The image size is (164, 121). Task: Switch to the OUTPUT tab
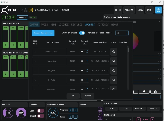(34, 25)
